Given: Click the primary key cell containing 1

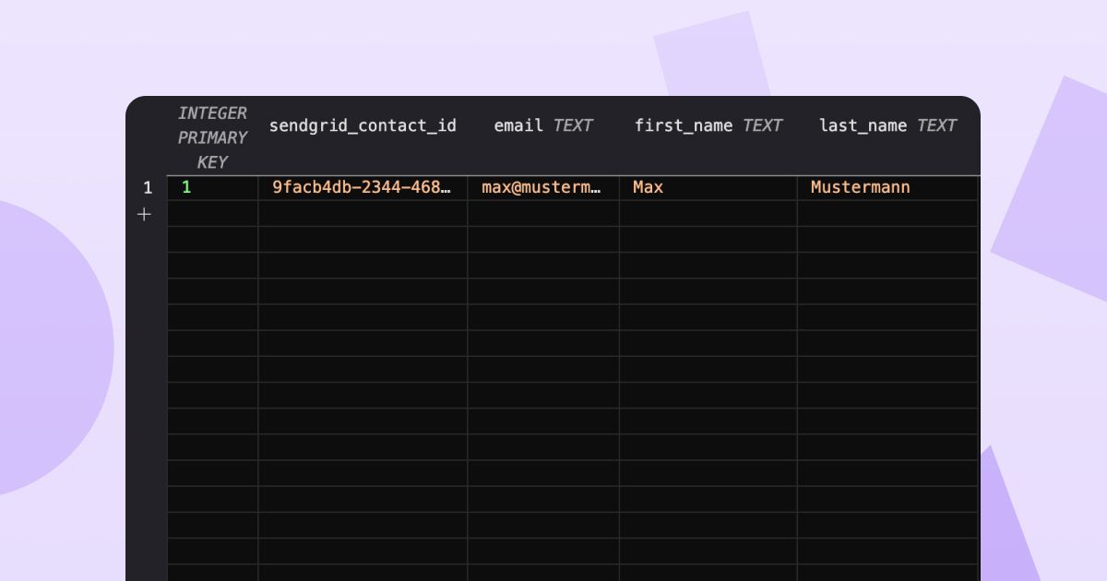Looking at the screenshot, I should tap(211, 187).
